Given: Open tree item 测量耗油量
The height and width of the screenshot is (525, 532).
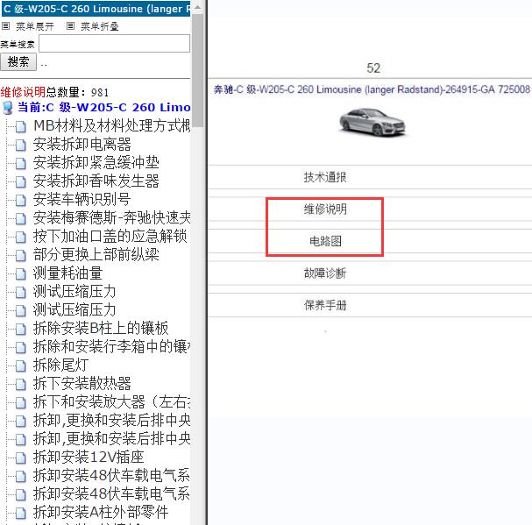Looking at the screenshot, I should click(67, 273).
